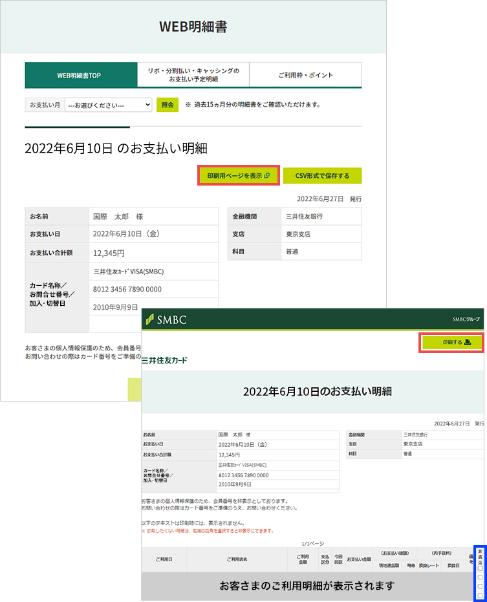Click the WEB明細書 page title
The height and width of the screenshot is (602, 487).
click(193, 27)
